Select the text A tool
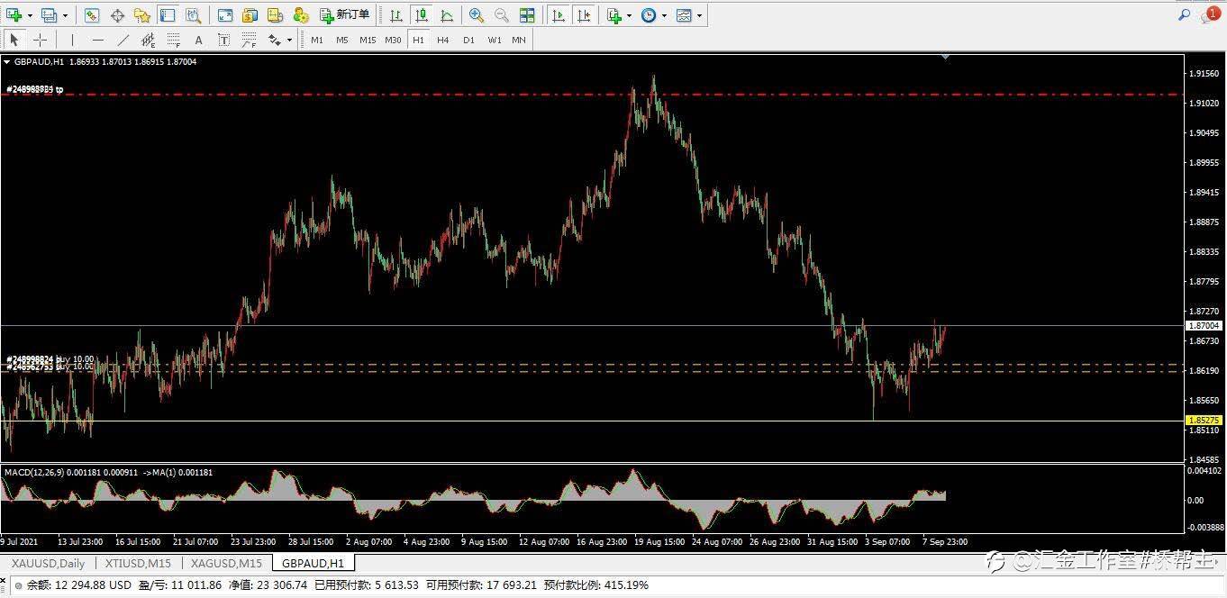 click(x=199, y=40)
